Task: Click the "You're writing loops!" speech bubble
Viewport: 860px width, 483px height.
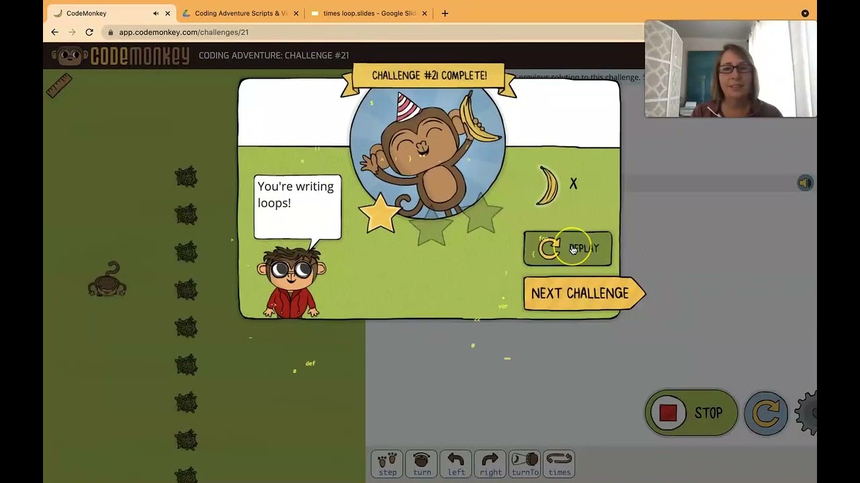Action: (x=298, y=208)
